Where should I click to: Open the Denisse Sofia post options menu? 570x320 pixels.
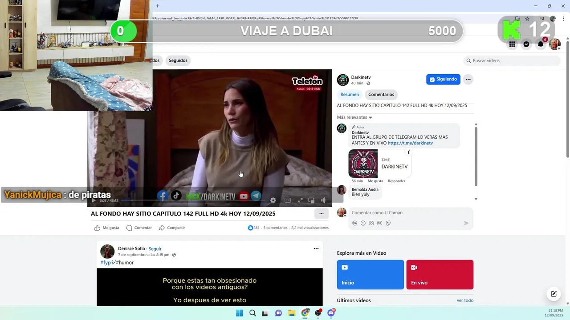pyautogui.click(x=316, y=249)
